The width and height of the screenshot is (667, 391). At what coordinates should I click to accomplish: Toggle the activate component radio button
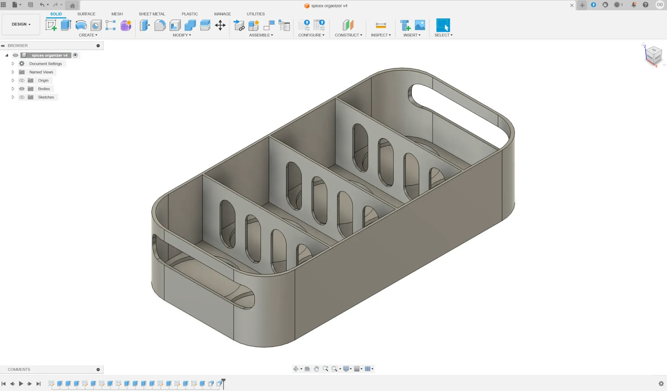coord(75,55)
